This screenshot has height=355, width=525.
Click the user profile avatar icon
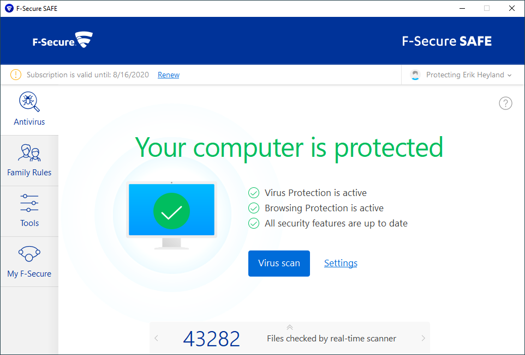[x=416, y=75]
